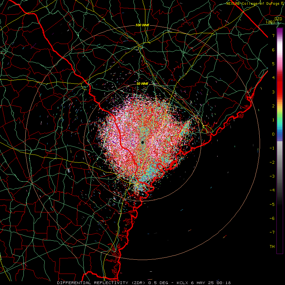Click the "6 MAY 25" date in footer

tap(203, 283)
